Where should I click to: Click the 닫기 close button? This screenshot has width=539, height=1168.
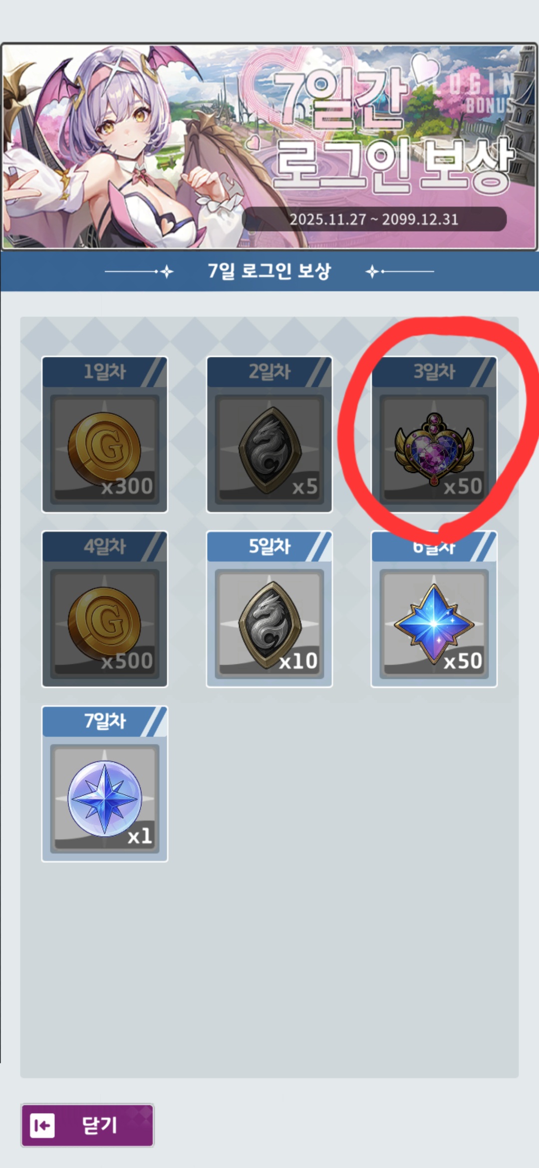[87, 1125]
